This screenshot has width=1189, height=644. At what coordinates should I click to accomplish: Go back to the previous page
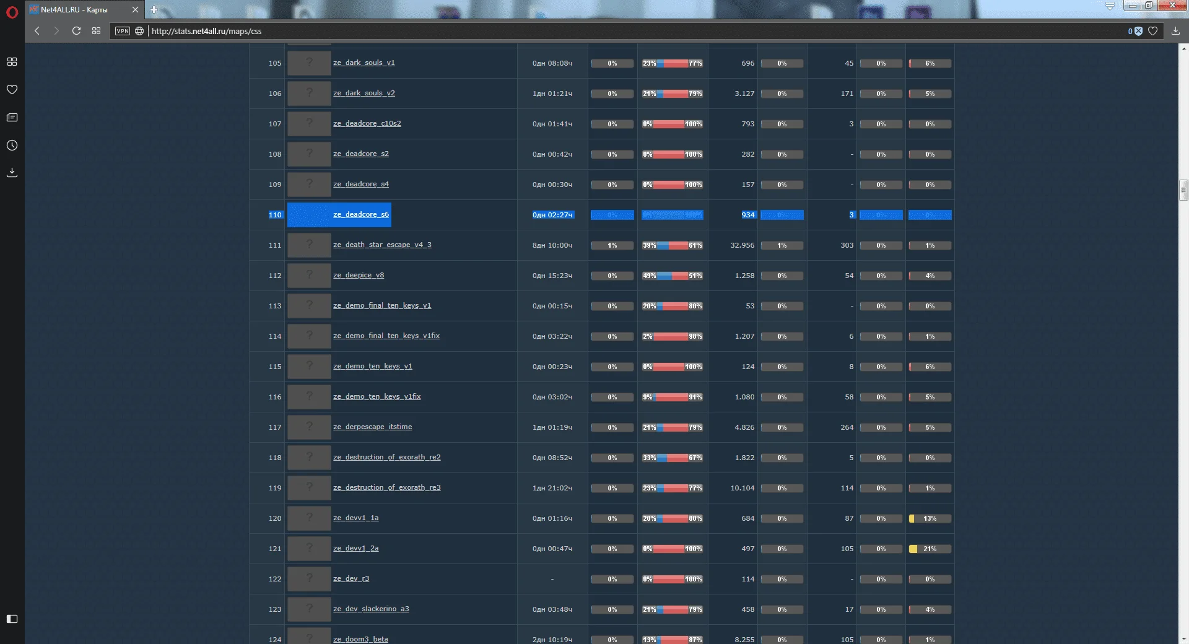point(37,31)
